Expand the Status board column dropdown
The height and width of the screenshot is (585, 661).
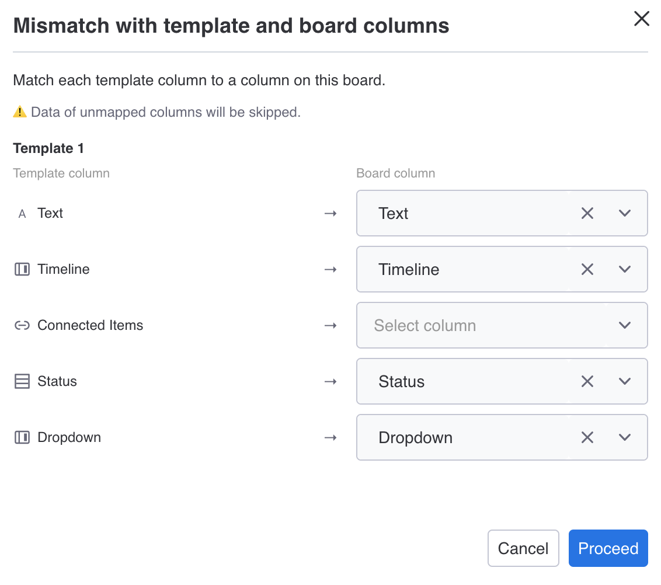point(625,381)
